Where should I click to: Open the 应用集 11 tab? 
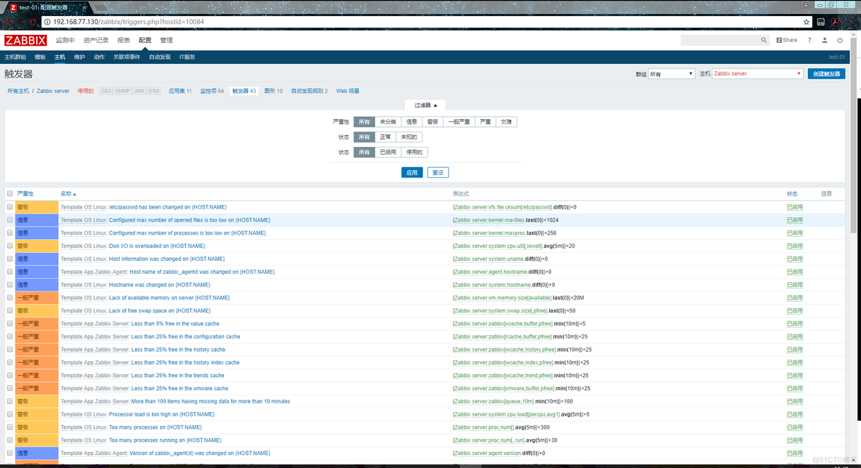click(x=180, y=91)
